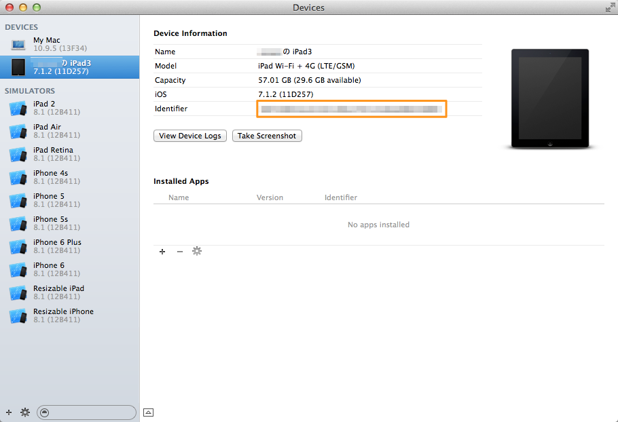This screenshot has width=618, height=422.
Task: Click the iPhone 6 Plus simulator icon
Action: (18, 247)
